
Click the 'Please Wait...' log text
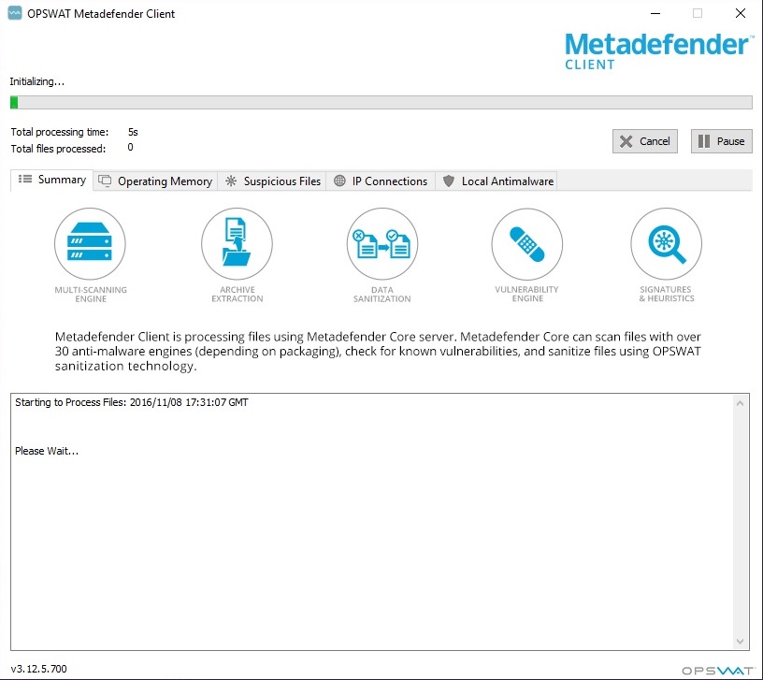pyautogui.click(x=47, y=451)
